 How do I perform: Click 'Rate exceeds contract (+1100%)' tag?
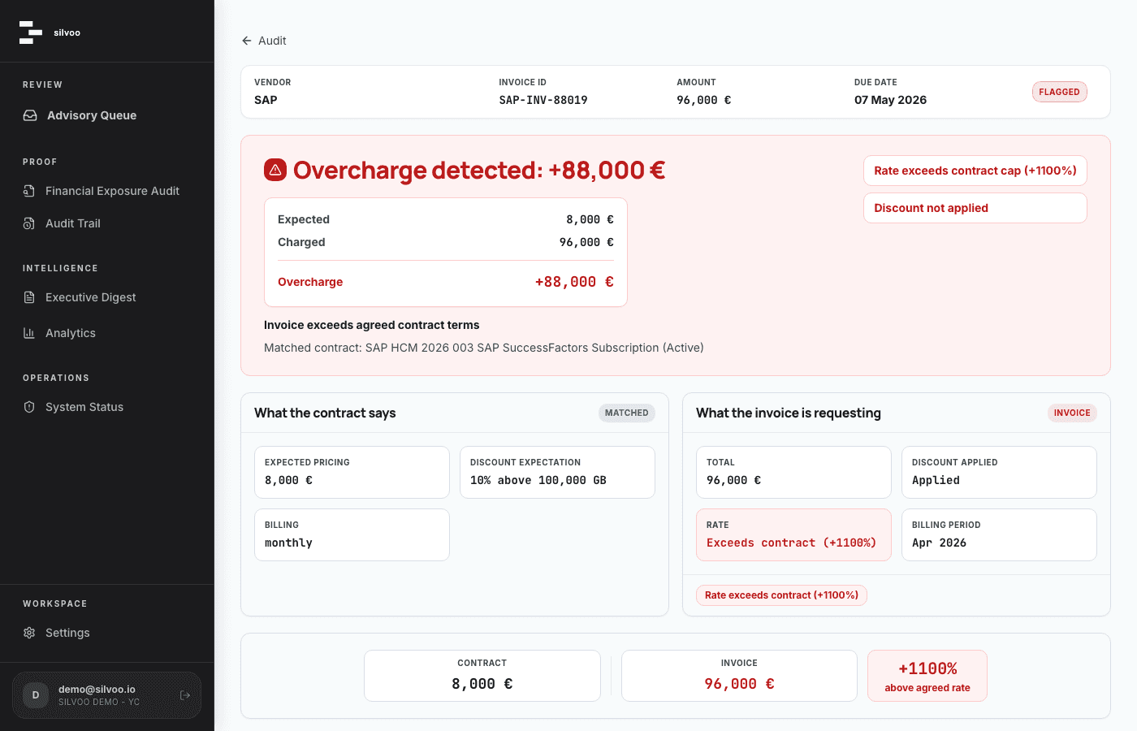click(782, 595)
